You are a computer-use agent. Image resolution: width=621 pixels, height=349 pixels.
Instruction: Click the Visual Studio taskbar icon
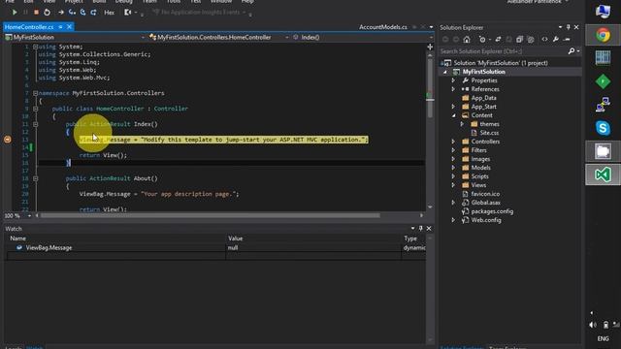click(x=603, y=174)
